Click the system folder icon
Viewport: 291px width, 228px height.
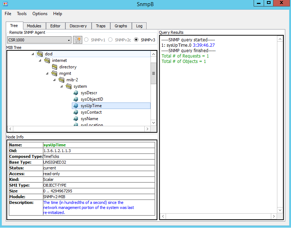[x=69, y=86]
